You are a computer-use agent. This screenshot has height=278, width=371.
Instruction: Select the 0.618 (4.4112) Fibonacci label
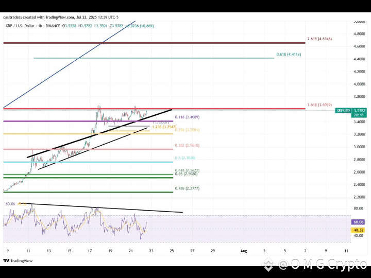(289, 55)
